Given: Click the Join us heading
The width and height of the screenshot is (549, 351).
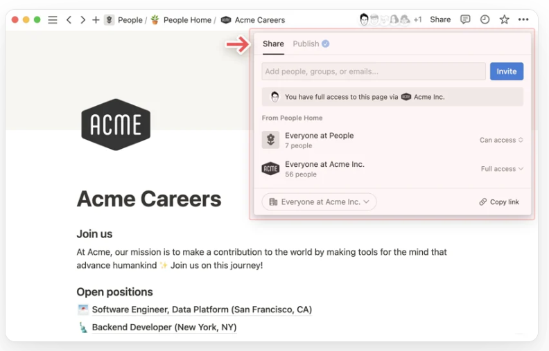Looking at the screenshot, I should [94, 234].
